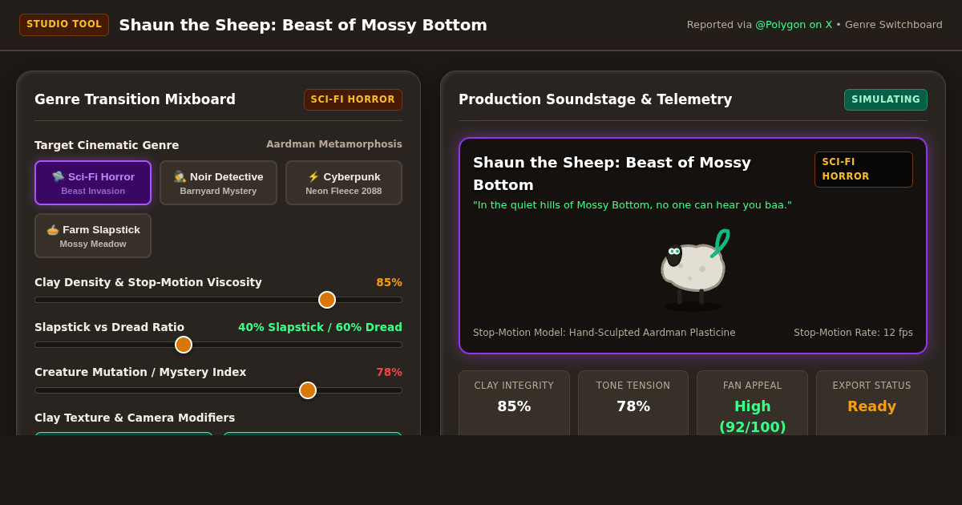The height and width of the screenshot is (505, 962).
Task: Choose the Noir Detective genre option
Action: tap(218, 183)
